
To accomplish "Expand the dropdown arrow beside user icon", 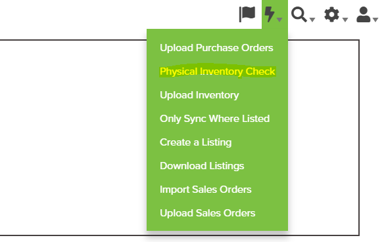I will pyautogui.click(x=375, y=20).
